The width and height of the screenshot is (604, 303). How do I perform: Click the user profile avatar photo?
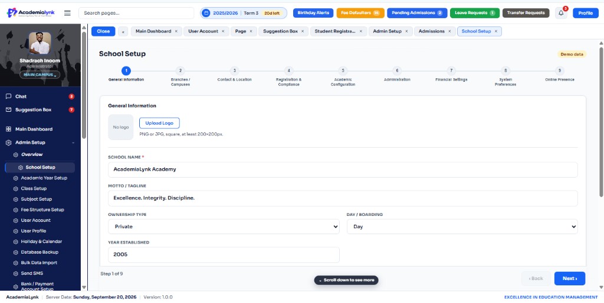click(x=40, y=43)
